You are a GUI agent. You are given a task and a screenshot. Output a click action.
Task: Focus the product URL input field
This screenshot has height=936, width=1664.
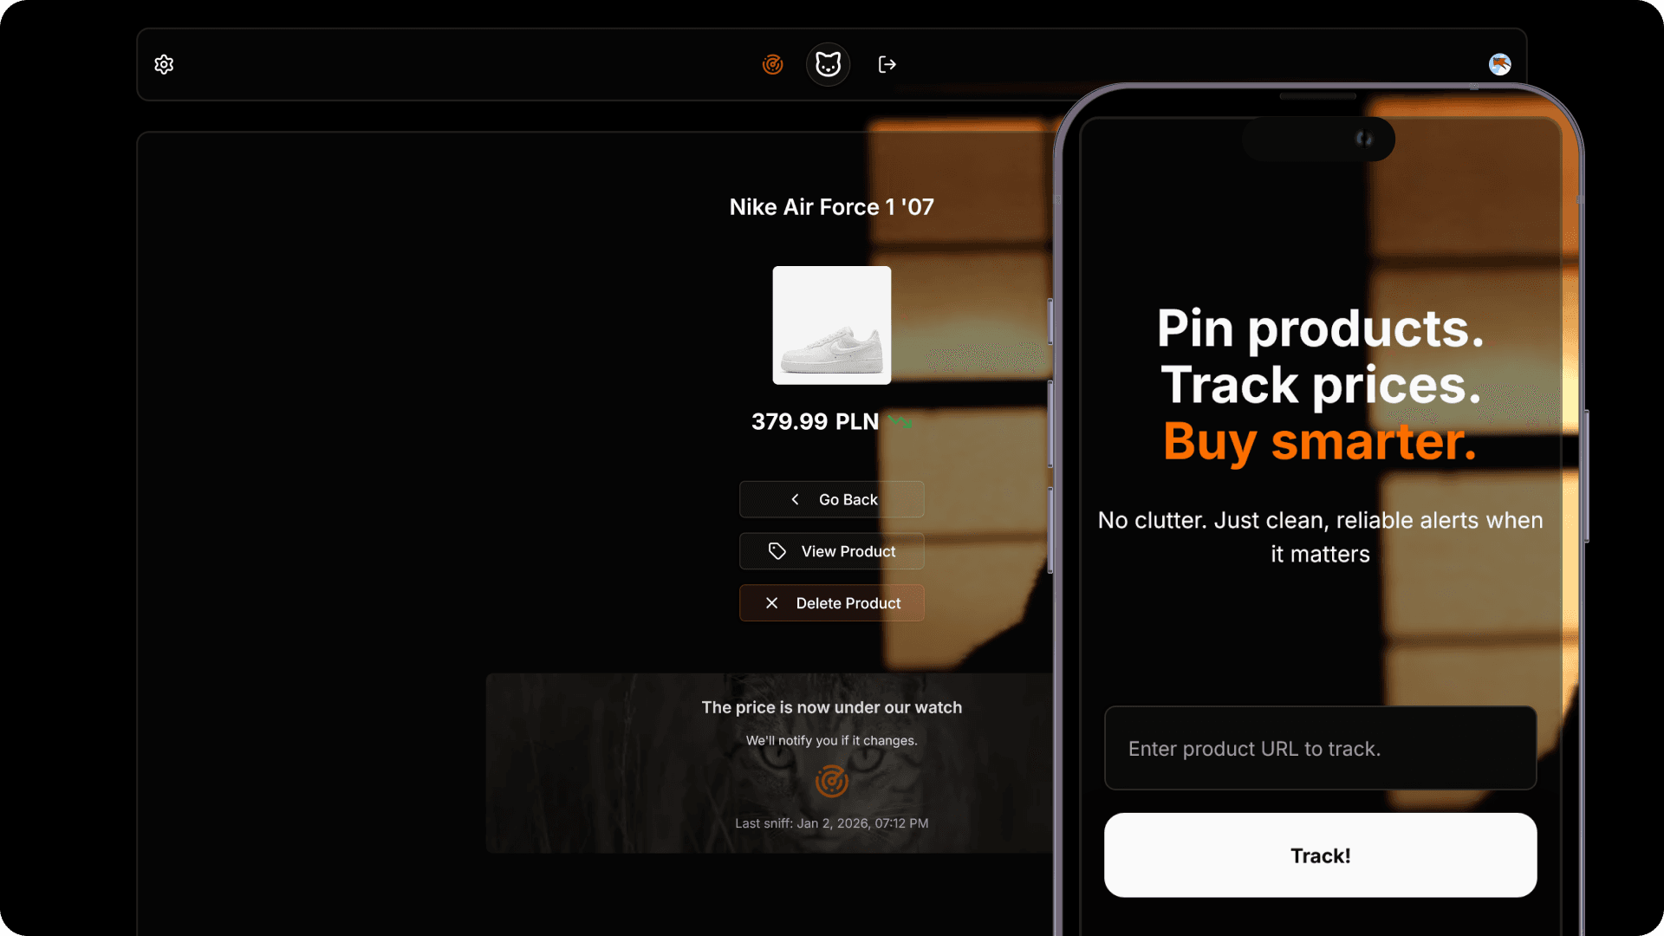tap(1320, 748)
